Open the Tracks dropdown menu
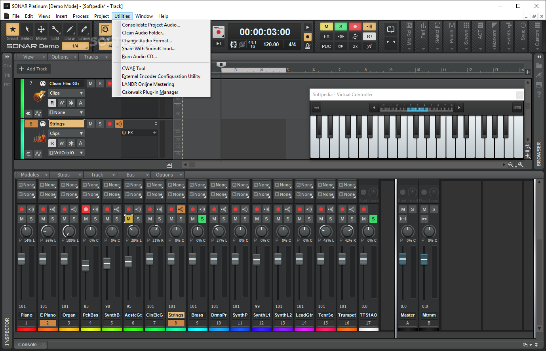This screenshot has width=546, height=351. (x=94, y=57)
